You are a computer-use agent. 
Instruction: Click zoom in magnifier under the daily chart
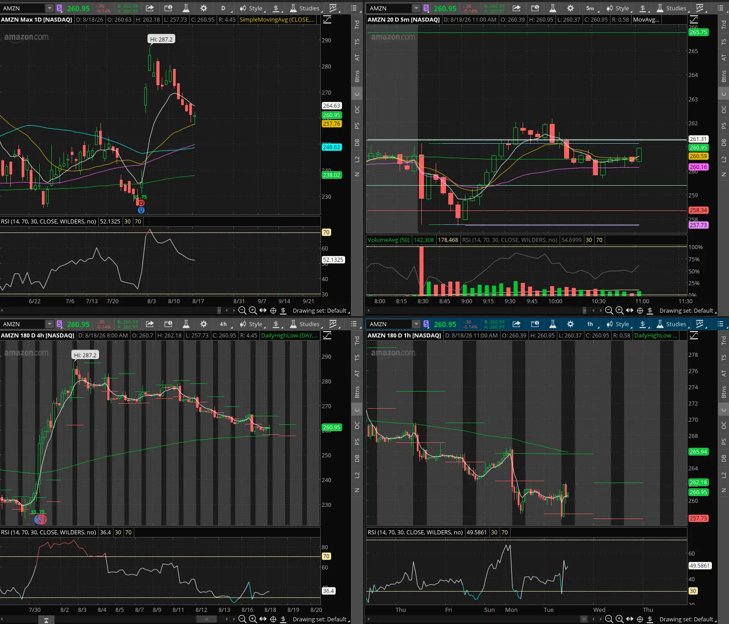click(253, 310)
